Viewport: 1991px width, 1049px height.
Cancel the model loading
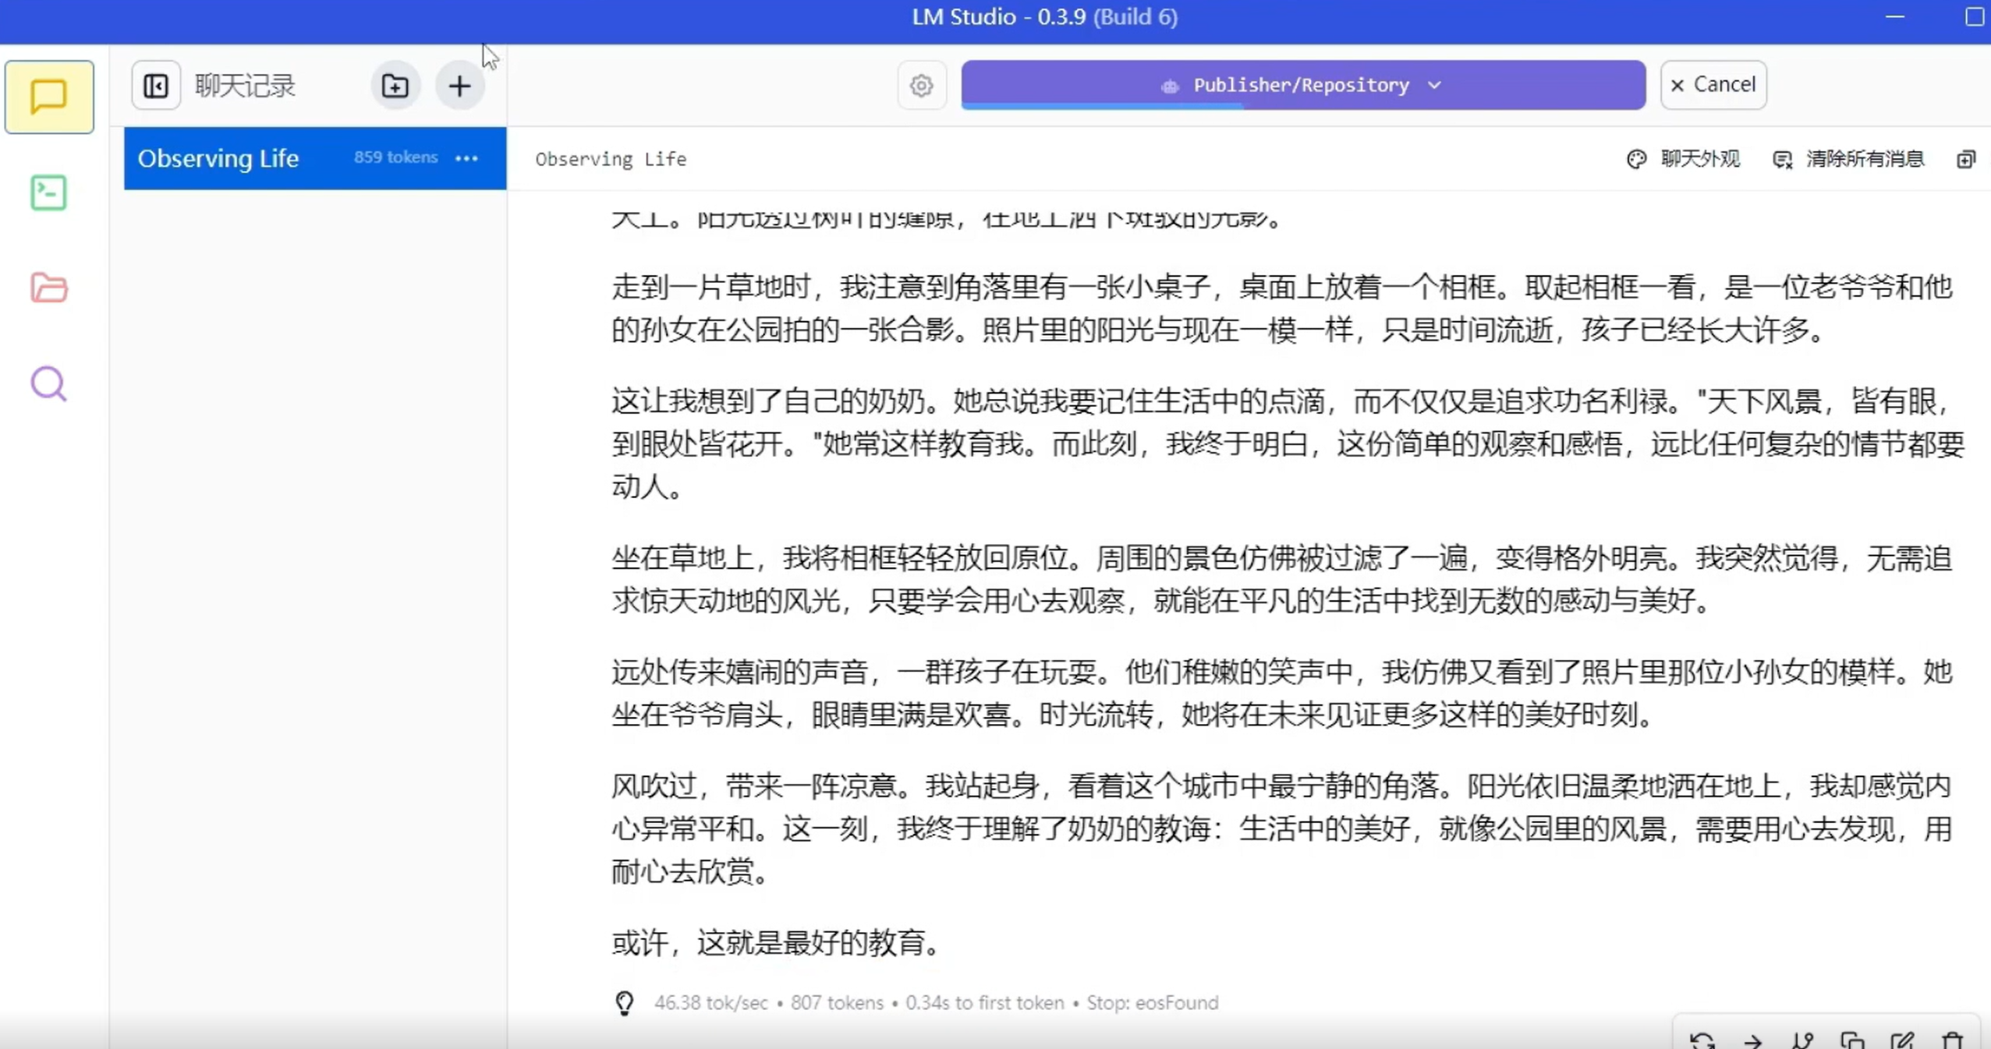coord(1713,84)
